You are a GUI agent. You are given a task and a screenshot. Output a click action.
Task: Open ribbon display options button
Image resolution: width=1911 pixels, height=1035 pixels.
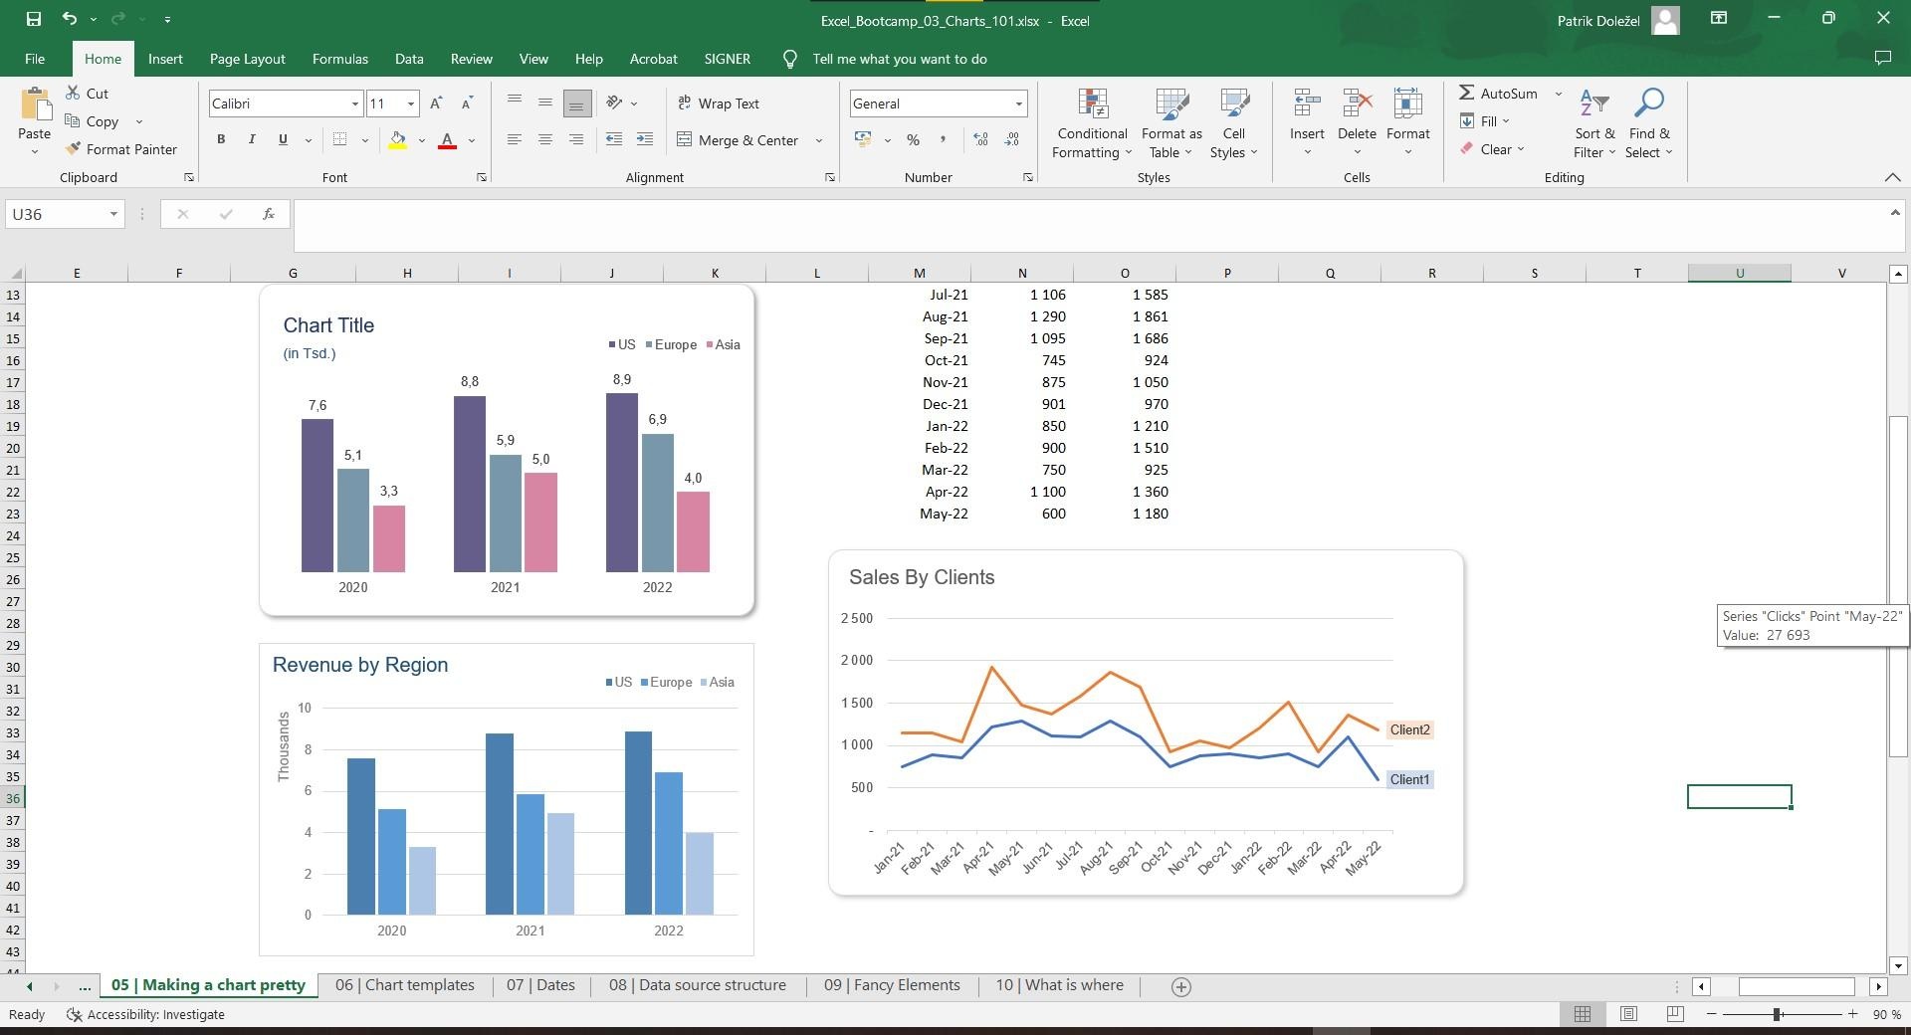tap(1719, 18)
